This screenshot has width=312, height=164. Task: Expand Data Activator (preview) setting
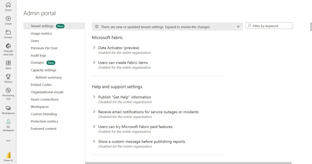[x=94, y=48]
